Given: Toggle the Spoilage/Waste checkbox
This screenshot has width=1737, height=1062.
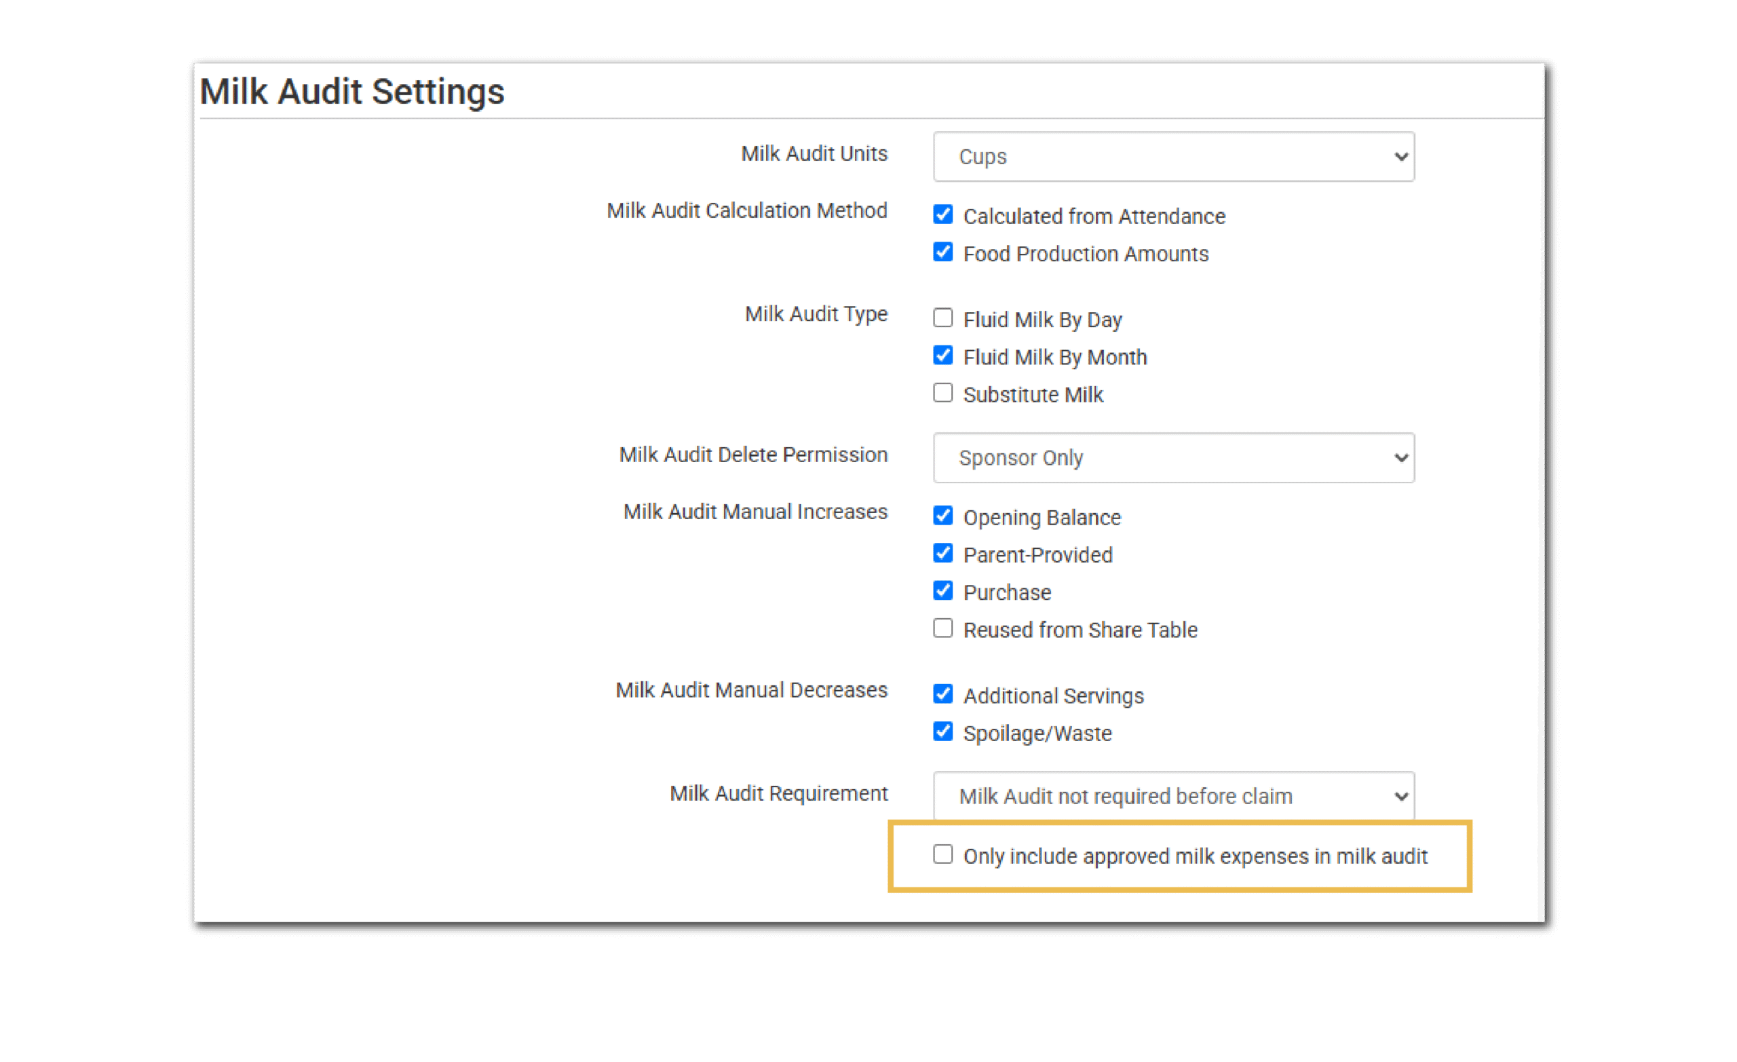Looking at the screenshot, I should coord(942,732).
